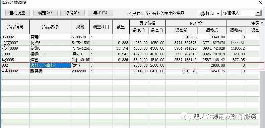Select the row code nmb00002
The image size is (265, 128).
point(10,71)
